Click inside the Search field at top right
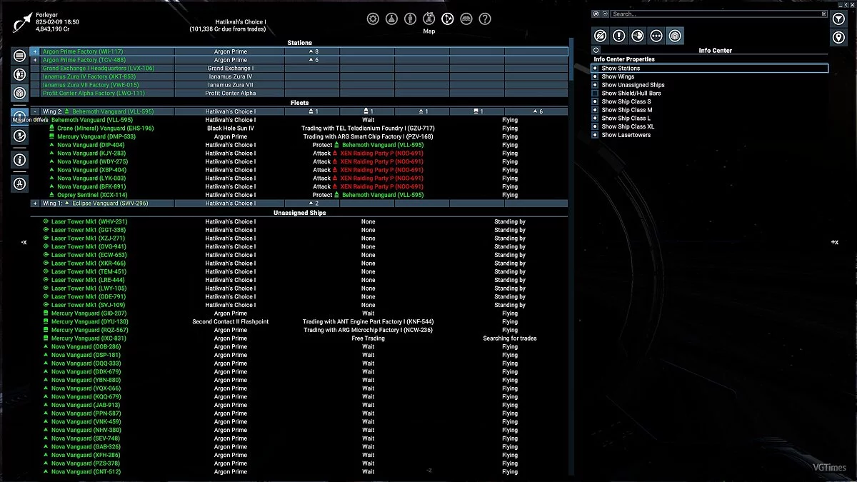 click(x=714, y=13)
